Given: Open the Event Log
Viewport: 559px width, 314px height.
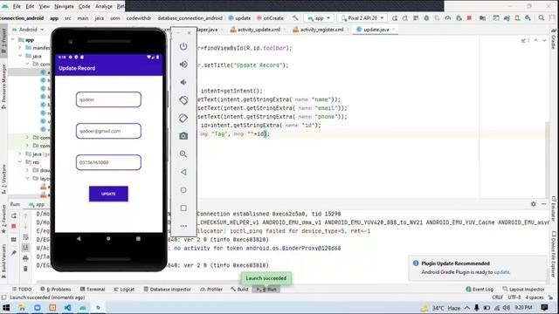Looking at the screenshot, I should coord(480,289).
